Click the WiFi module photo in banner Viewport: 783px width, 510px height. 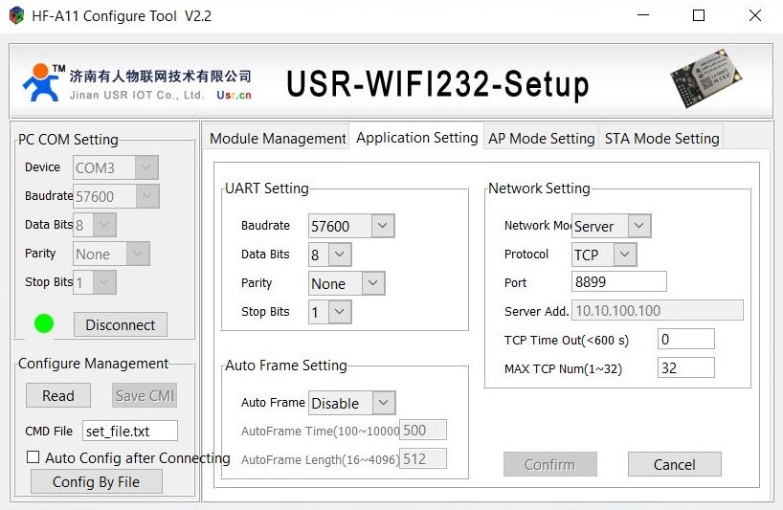click(x=705, y=78)
